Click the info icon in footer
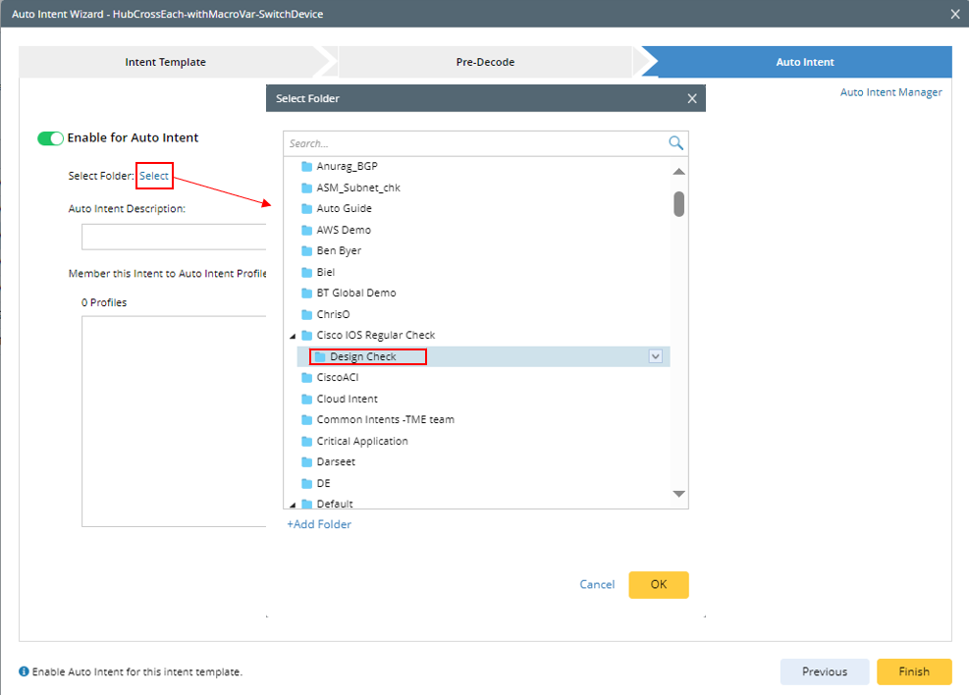 [x=25, y=672]
